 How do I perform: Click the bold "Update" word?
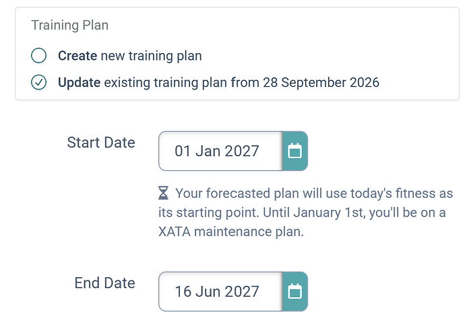pyautogui.click(x=79, y=82)
